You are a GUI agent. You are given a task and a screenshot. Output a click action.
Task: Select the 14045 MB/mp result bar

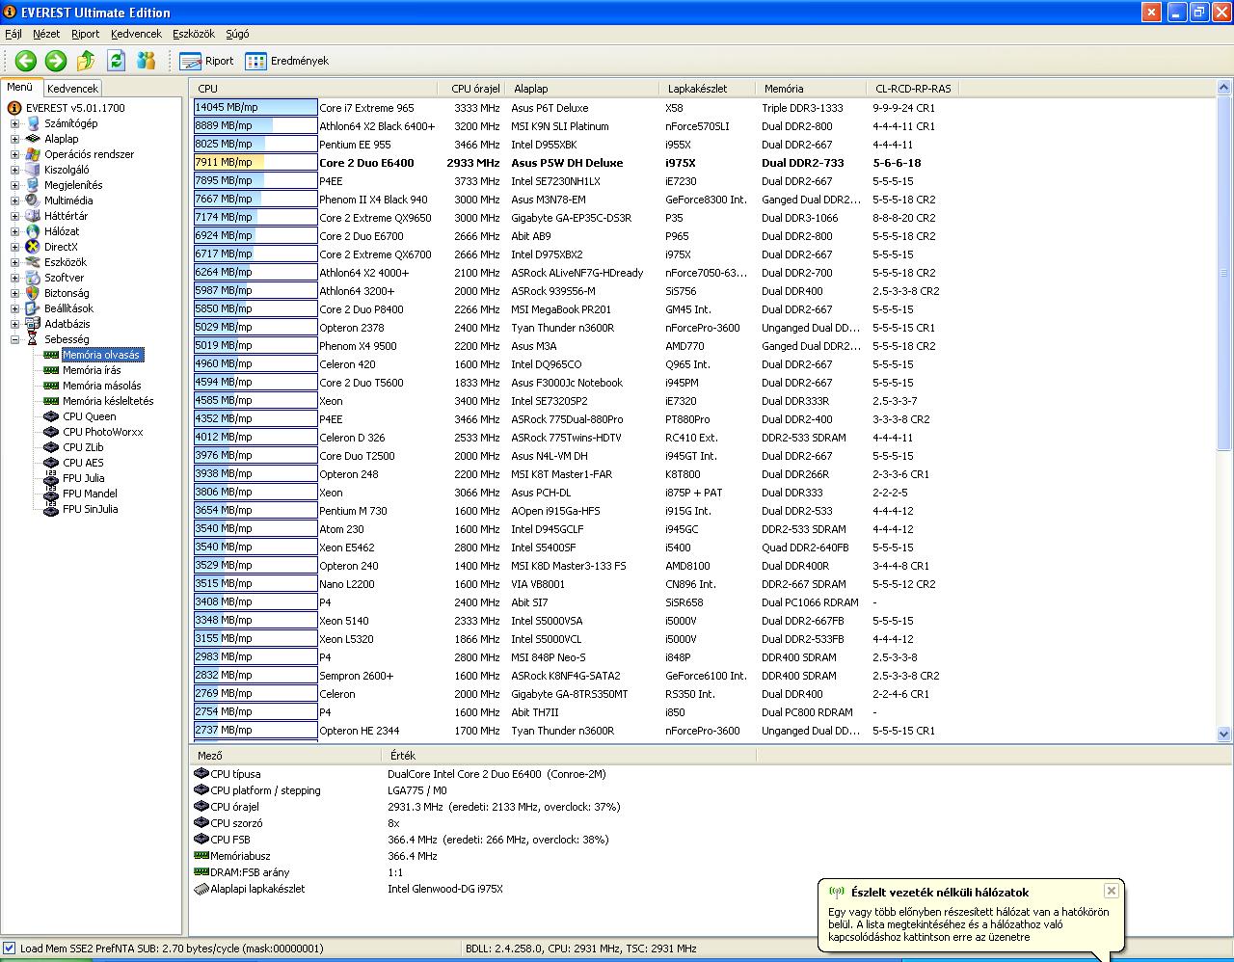click(255, 108)
